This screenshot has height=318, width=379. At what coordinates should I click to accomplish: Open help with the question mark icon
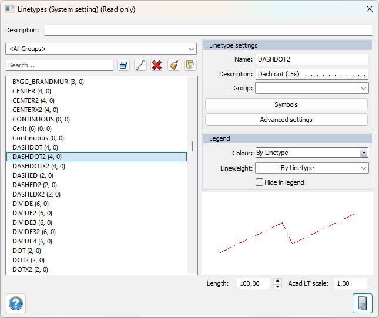16,303
